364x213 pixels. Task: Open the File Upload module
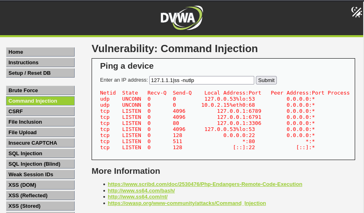pos(40,133)
